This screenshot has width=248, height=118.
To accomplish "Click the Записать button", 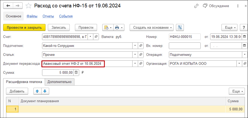I will coord(59,27).
